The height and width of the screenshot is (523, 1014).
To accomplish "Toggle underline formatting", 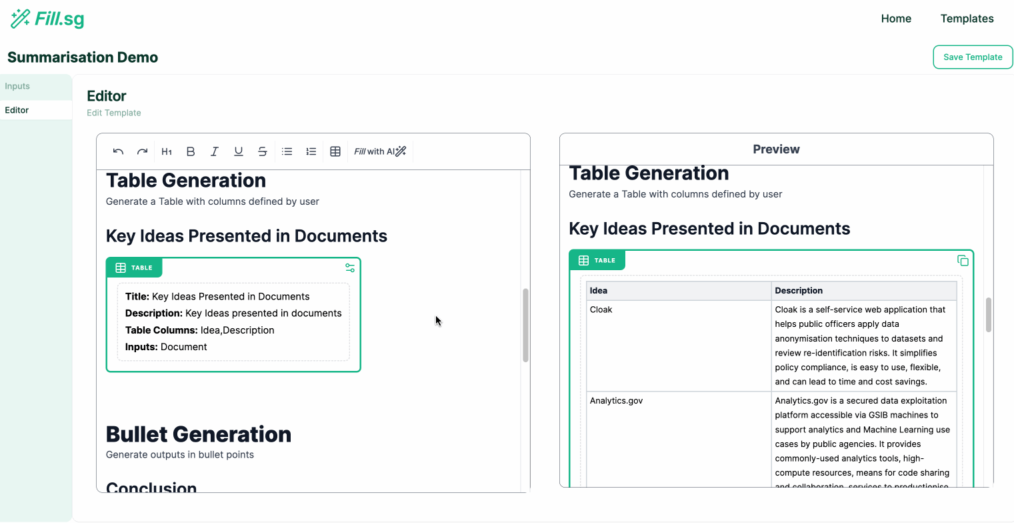I will pyautogui.click(x=239, y=151).
